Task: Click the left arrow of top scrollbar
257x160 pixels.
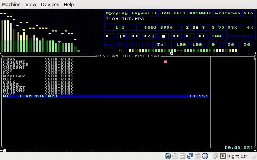Action: click(x=1, y=53)
